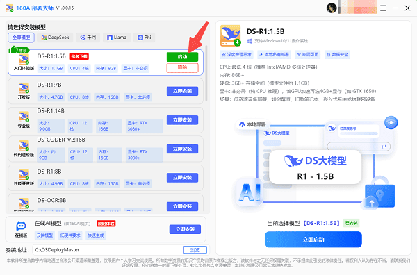Click the green 推荐 thumbs-up badge
This screenshot has width=417, height=275.
(19, 50)
